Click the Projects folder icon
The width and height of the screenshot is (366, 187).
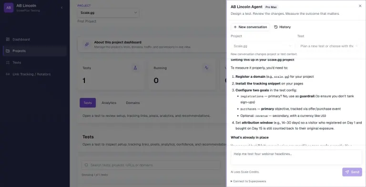(8, 51)
